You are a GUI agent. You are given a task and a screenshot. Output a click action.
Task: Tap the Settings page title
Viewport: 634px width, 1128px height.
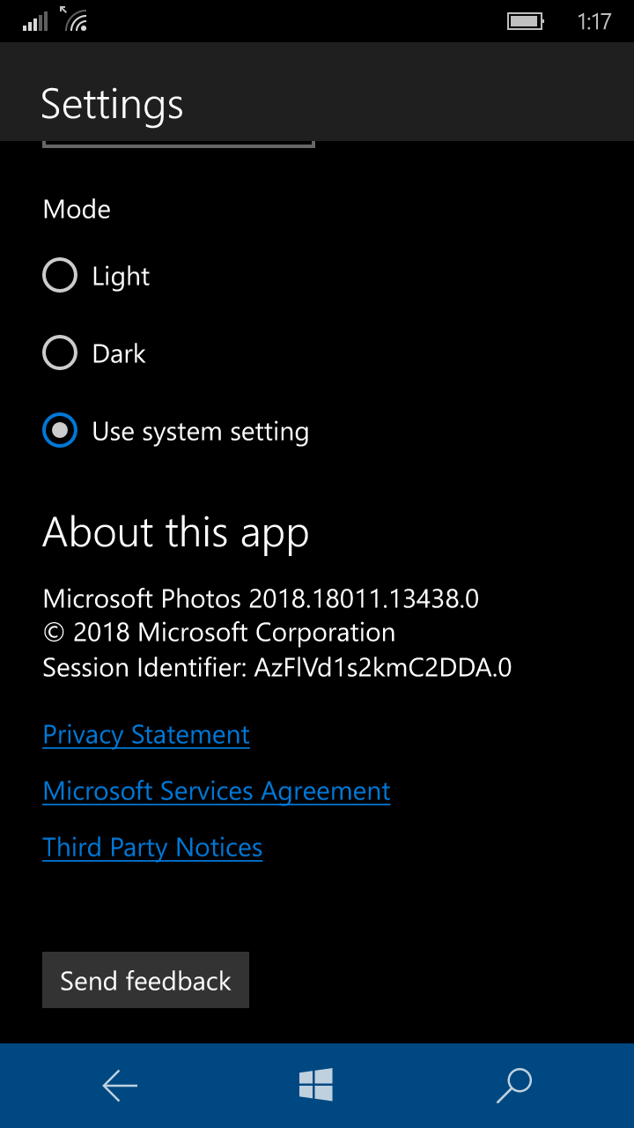(x=112, y=104)
